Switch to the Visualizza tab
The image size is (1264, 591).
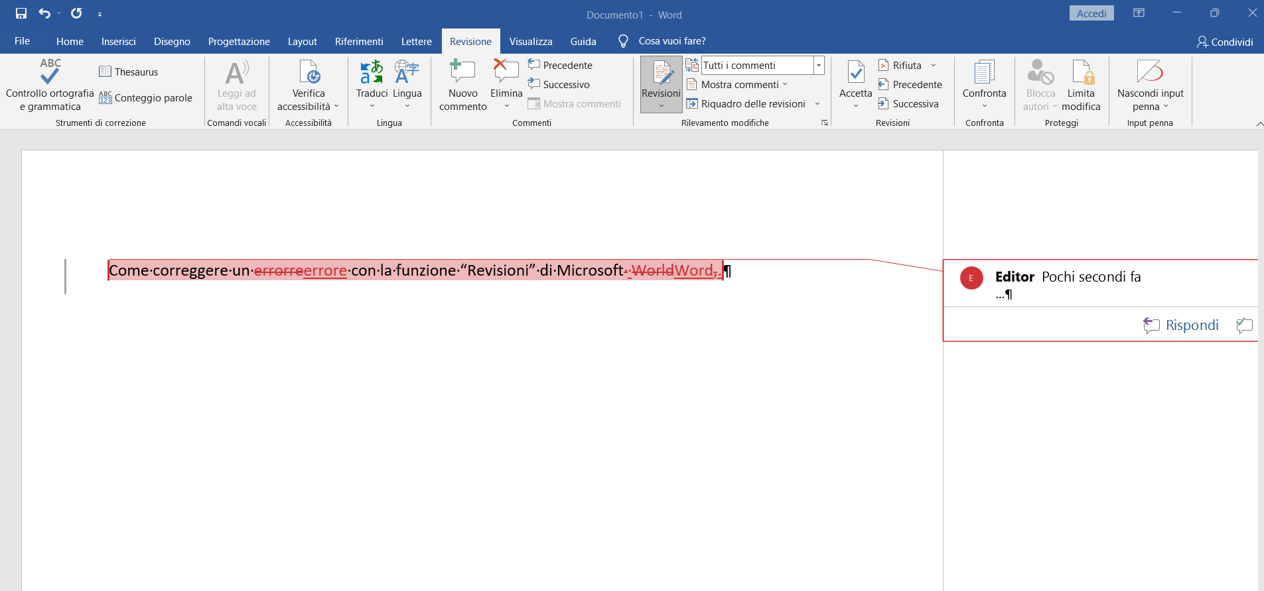click(x=531, y=41)
